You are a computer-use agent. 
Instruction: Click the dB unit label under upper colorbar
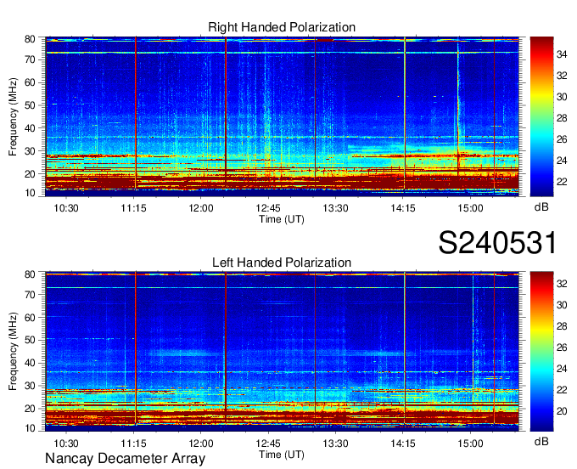point(541,207)
